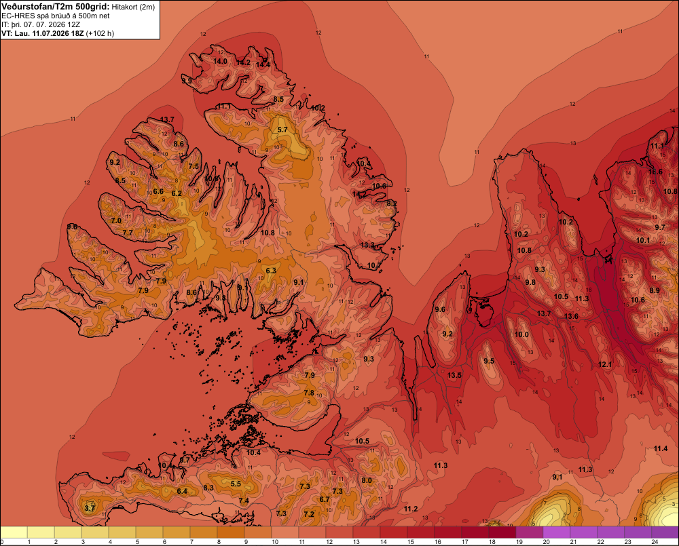Click the 8.2 temperature value
This screenshot has height=546, width=679.
coord(392,203)
